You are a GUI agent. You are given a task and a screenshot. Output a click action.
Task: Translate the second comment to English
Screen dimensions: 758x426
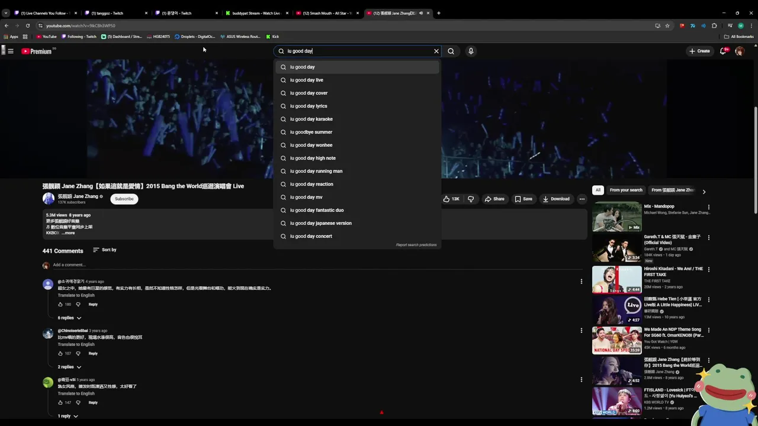[x=76, y=344]
